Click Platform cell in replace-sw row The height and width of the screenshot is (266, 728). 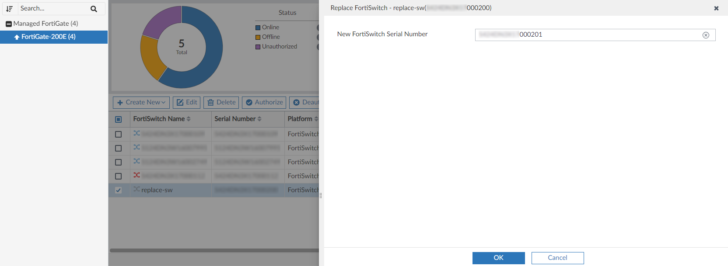pos(302,190)
